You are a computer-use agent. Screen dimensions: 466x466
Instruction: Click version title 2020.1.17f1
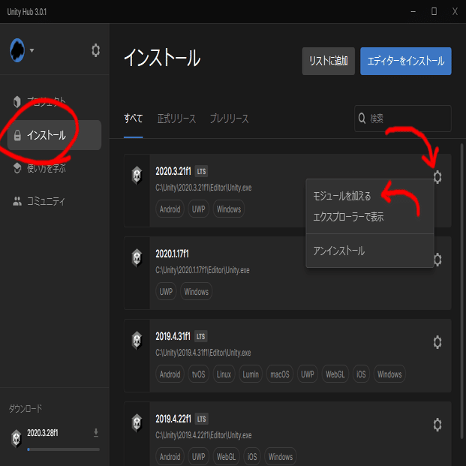tap(172, 254)
